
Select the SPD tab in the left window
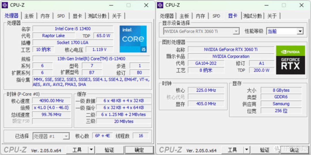(x=61, y=16)
